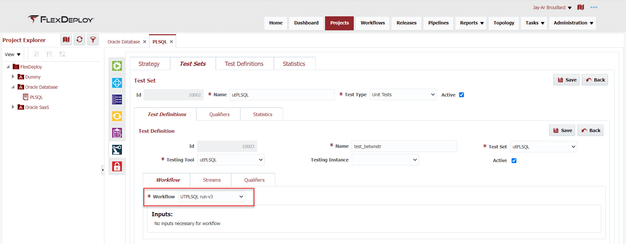Open the Test Set Statistics tab
626x244 pixels.
coord(261,114)
